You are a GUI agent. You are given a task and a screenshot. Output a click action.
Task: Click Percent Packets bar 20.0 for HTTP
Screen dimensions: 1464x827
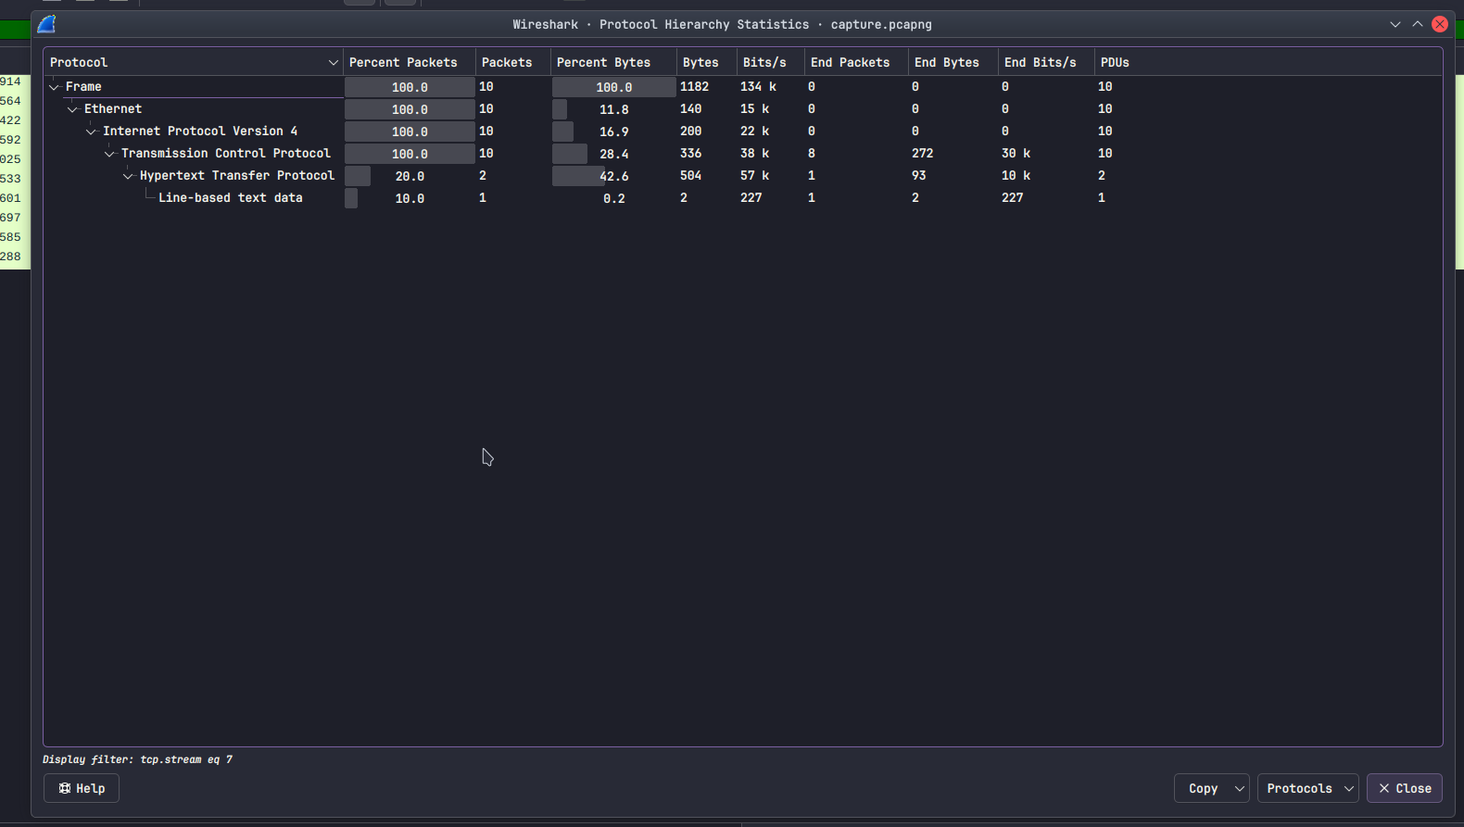pos(410,176)
